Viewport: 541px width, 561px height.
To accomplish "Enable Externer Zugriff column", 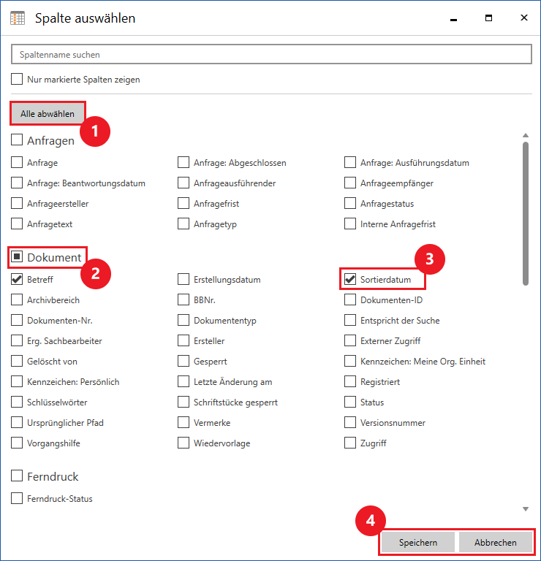I will pyautogui.click(x=349, y=340).
